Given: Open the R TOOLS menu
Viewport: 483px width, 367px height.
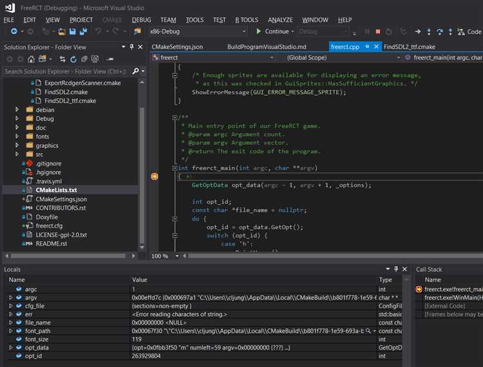Looking at the screenshot, I should point(247,20).
